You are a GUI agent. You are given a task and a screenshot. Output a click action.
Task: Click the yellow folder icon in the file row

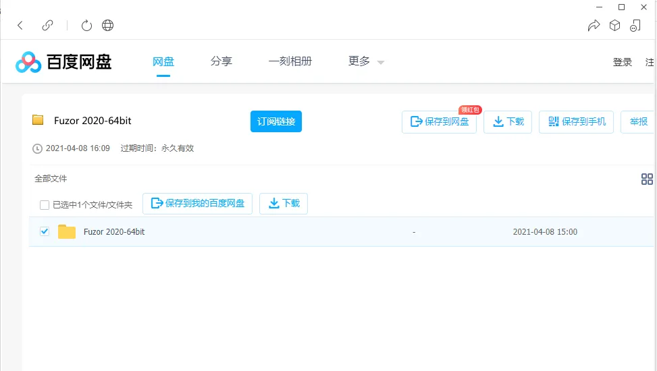point(67,231)
